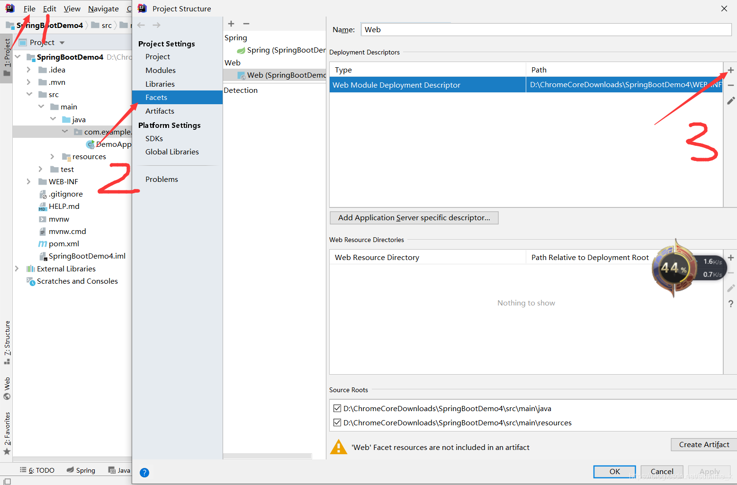The width and height of the screenshot is (737, 485).
Task: Open the View menu
Action: 72,9
